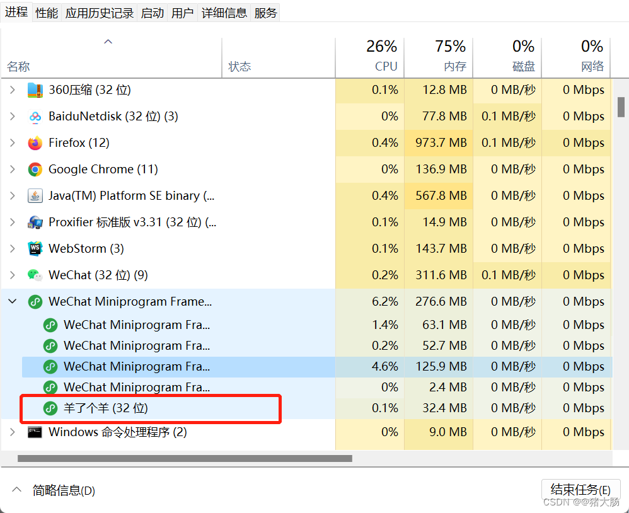The width and height of the screenshot is (629, 513).
Task: Sort by the 内存 column header
Action: pyautogui.click(x=439, y=58)
